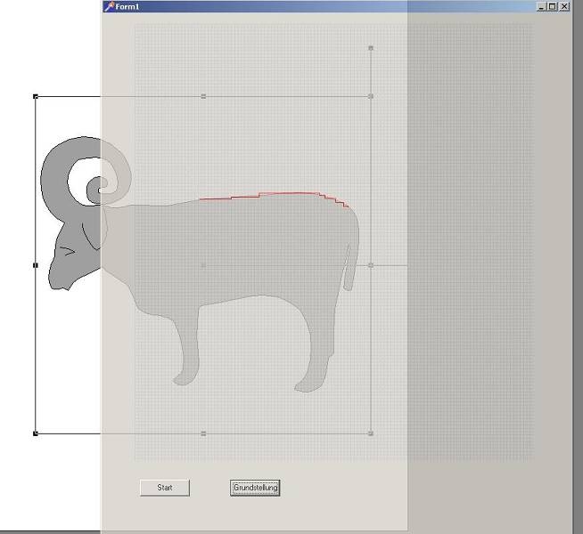Click the bottom-right selection handle of the ram image

[371, 433]
